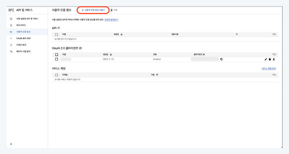Delete the Android OAuth client trash icon
The height and width of the screenshot is (154, 289).
[x=270, y=59]
